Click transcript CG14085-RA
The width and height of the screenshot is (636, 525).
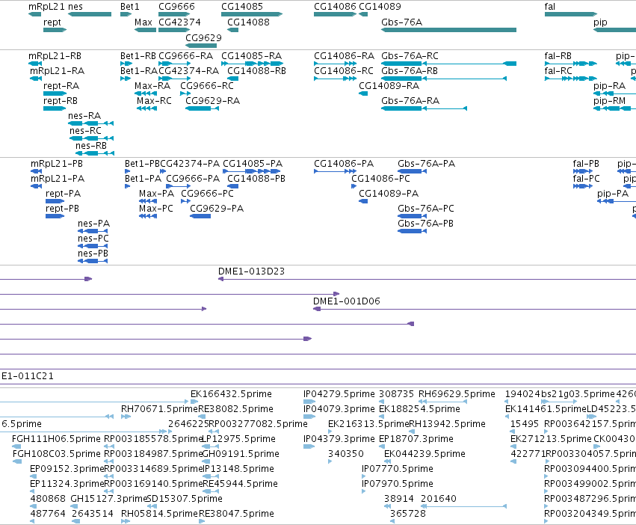coord(251,56)
